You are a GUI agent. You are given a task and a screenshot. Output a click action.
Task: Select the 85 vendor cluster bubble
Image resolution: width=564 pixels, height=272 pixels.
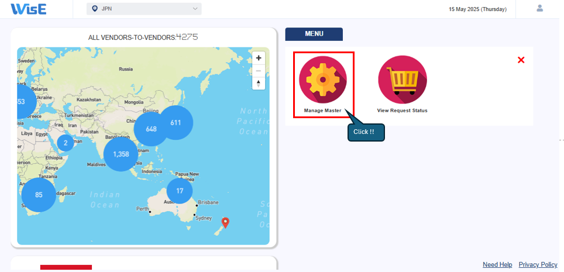[x=39, y=195]
